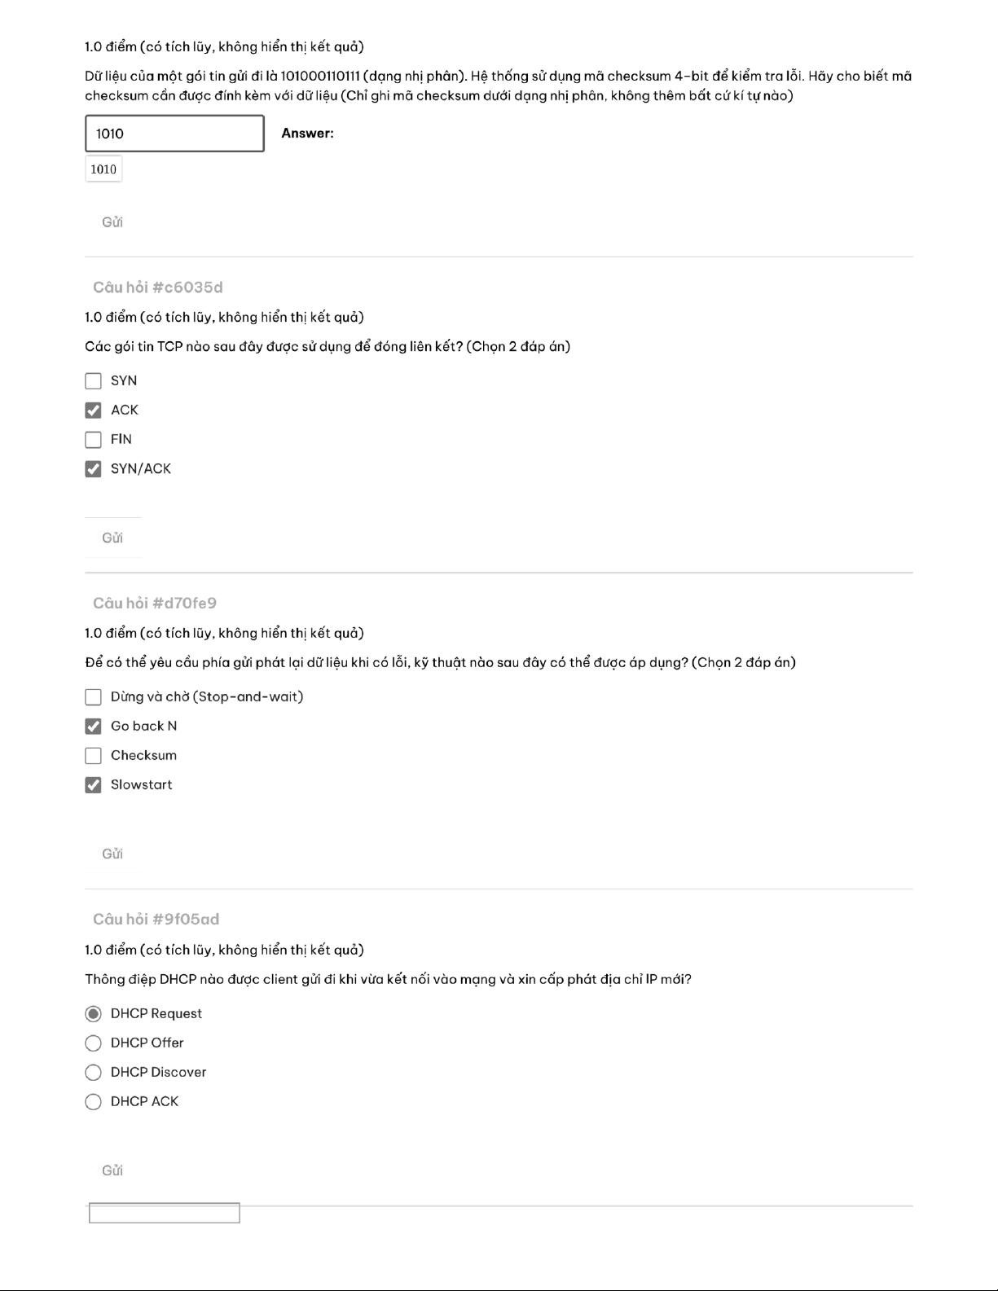Click the Câu hỏi #c6035d heading
This screenshot has width=998, height=1291.
pos(158,288)
